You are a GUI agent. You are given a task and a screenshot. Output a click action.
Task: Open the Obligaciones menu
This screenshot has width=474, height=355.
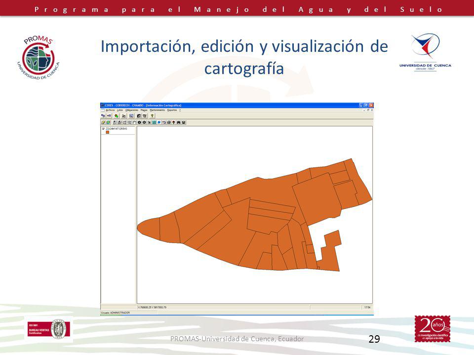coord(132,110)
